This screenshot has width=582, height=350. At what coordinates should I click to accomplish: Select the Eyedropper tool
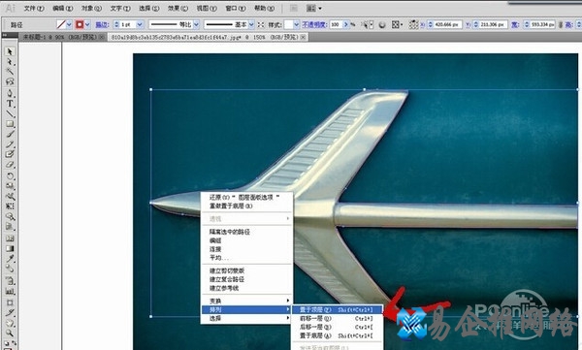pyautogui.click(x=10, y=258)
